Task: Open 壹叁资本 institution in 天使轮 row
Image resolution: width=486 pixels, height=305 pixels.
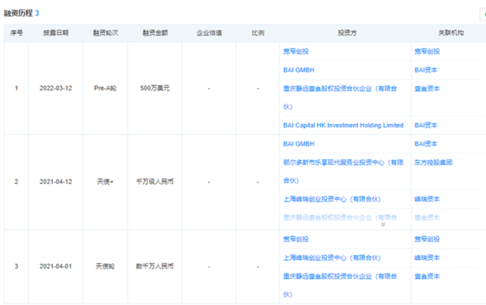Action: click(426, 276)
